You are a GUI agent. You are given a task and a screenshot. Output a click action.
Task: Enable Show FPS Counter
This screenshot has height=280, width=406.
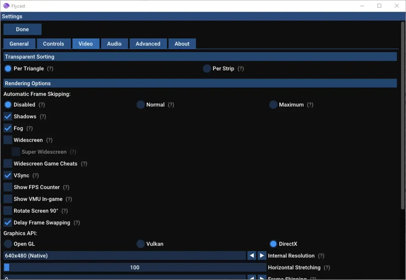[x=7, y=187]
